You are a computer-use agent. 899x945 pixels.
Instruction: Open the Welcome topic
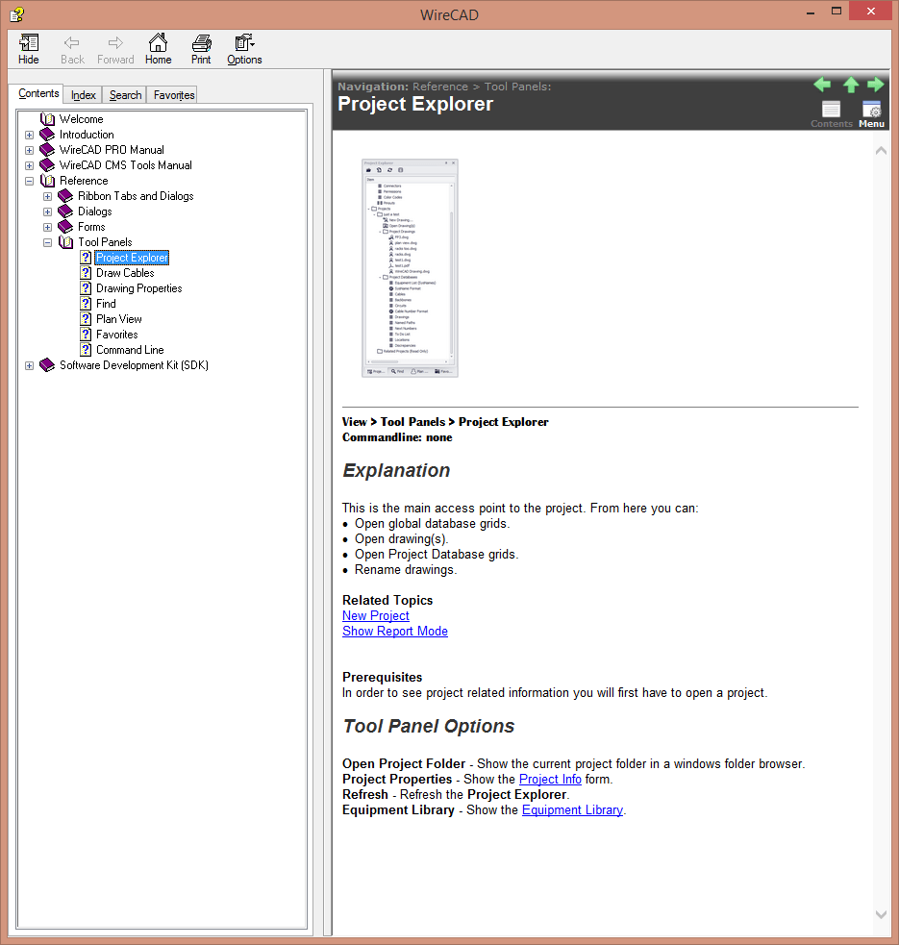[x=82, y=119]
